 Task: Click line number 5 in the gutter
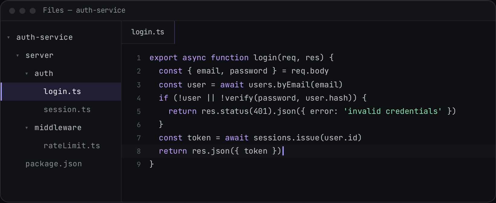[139, 111]
